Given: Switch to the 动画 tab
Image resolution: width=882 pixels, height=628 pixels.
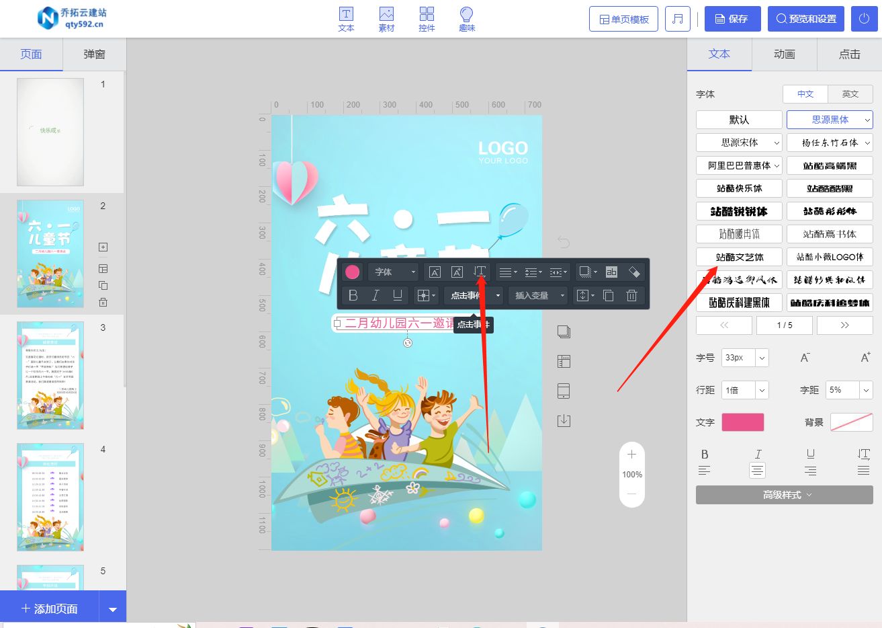Looking at the screenshot, I should tap(785, 54).
